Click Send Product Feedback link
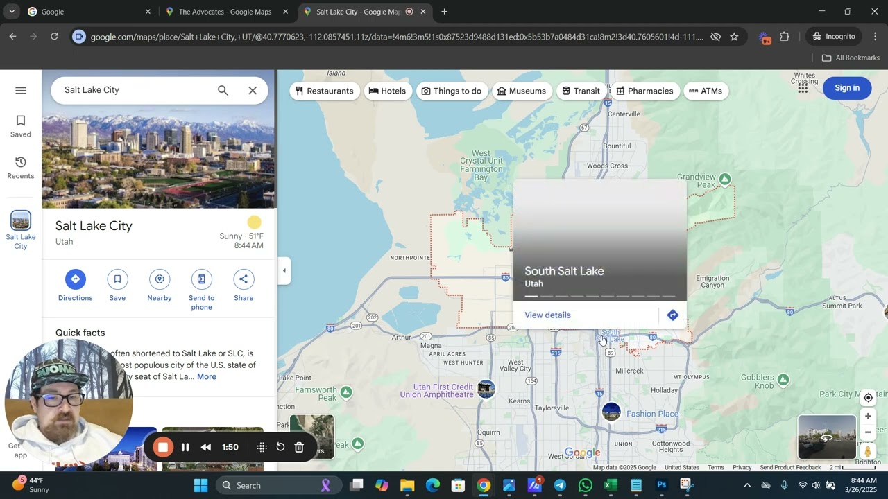 [790, 467]
